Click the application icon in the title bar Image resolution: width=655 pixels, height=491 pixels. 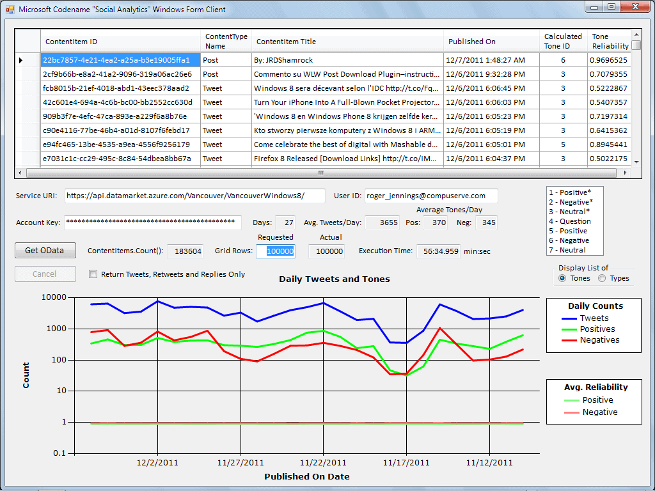[x=10, y=9]
